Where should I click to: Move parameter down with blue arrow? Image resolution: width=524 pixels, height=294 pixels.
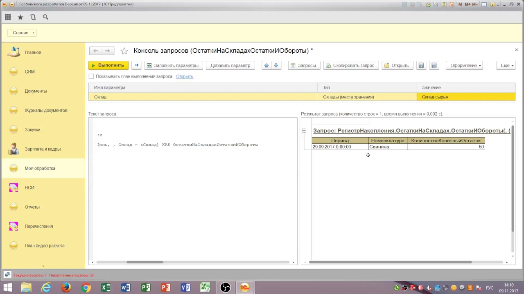point(276,65)
